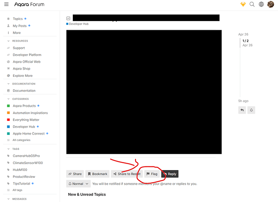Collapse the Categories section
This screenshot has height=202, width=278.
point(20,99)
